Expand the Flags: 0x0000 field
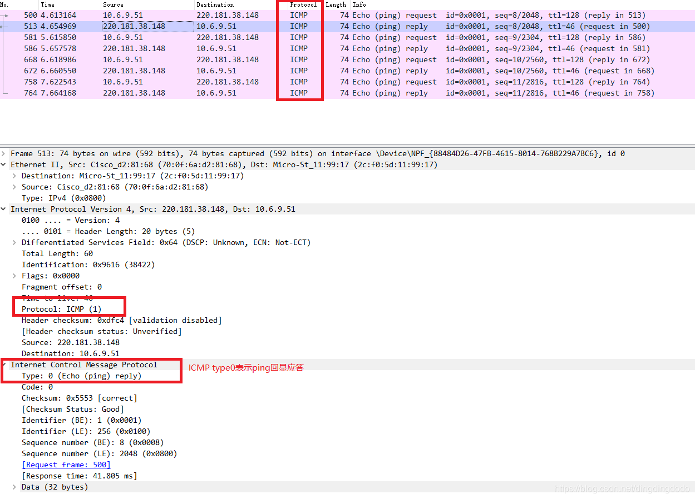This screenshot has width=695, height=499. click(15, 276)
